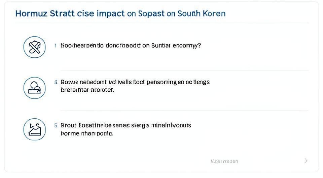Click the number 1 list marker
323x178 pixels.
tap(56, 46)
